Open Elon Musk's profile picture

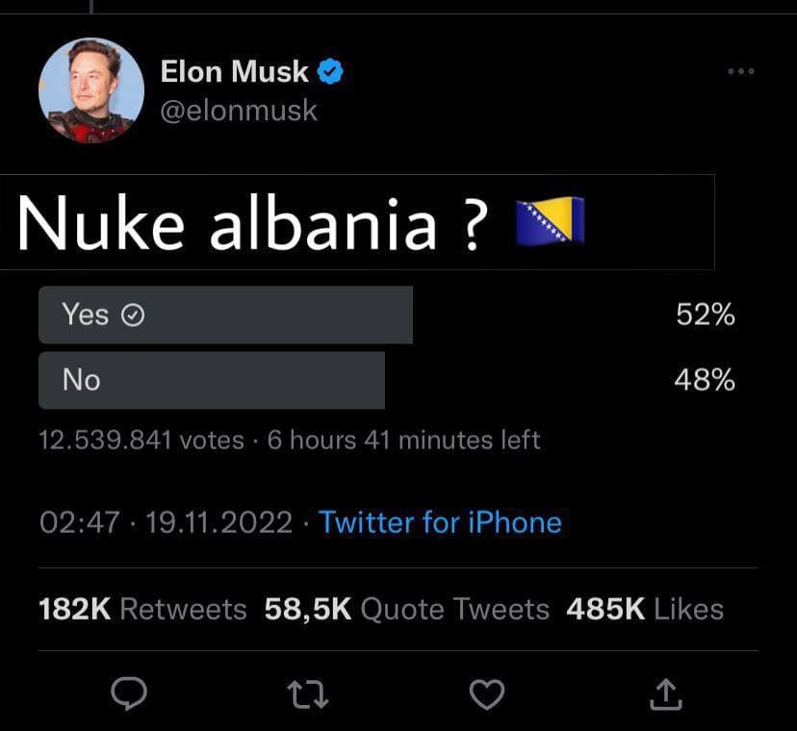(x=91, y=91)
